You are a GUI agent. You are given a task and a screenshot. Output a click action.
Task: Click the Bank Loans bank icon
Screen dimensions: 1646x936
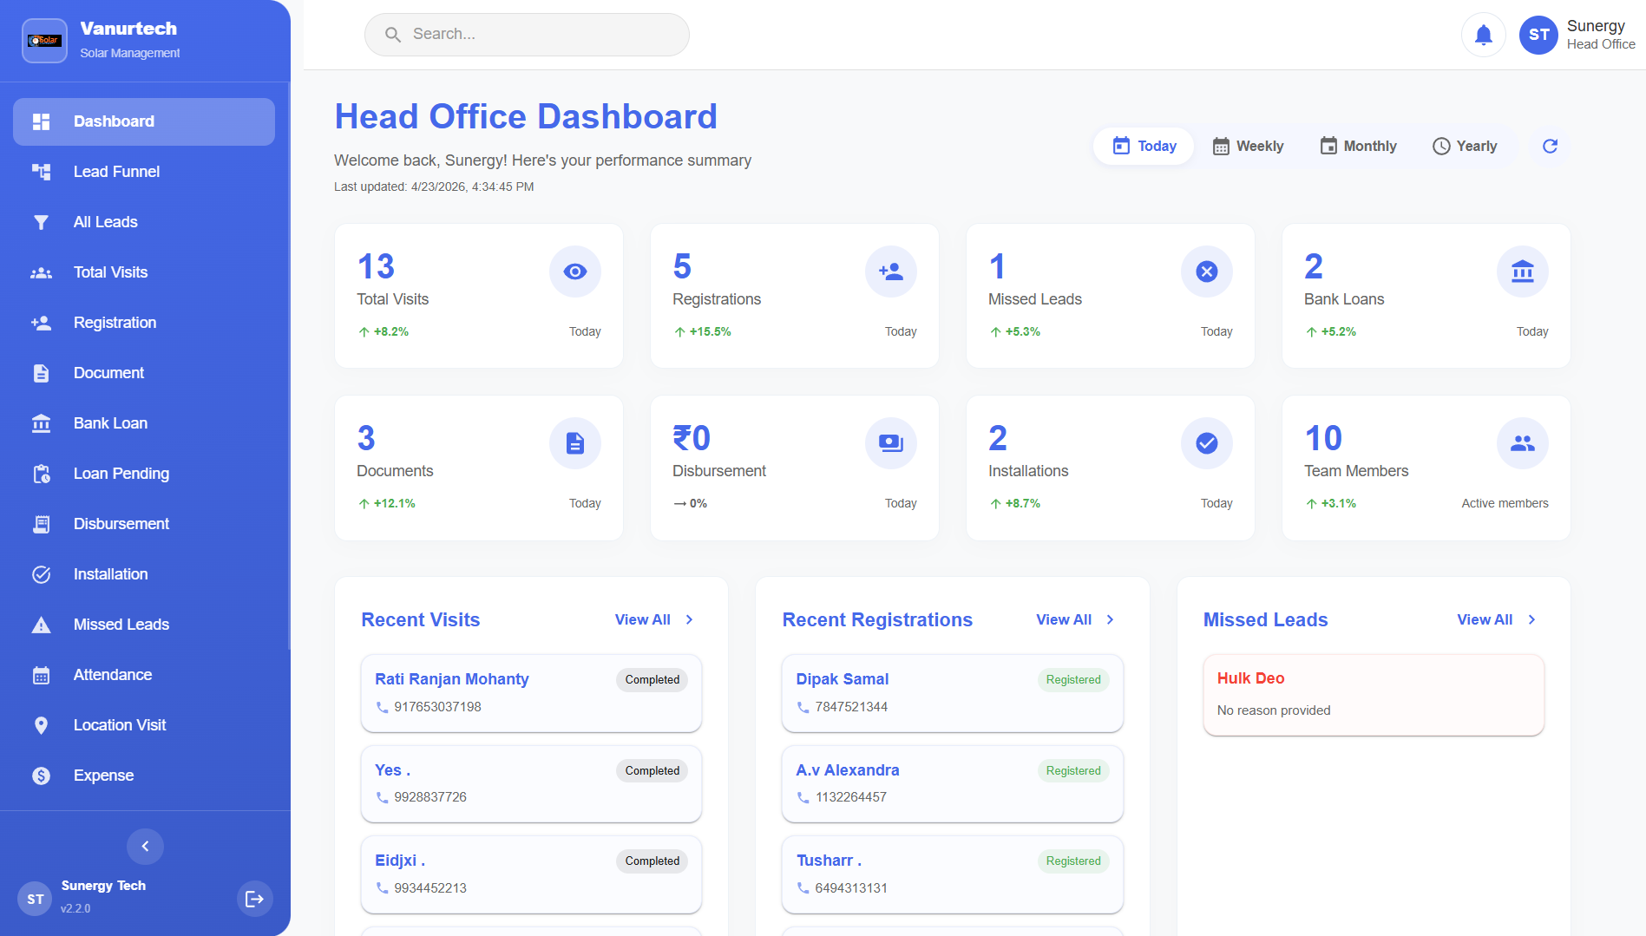[x=1522, y=272]
